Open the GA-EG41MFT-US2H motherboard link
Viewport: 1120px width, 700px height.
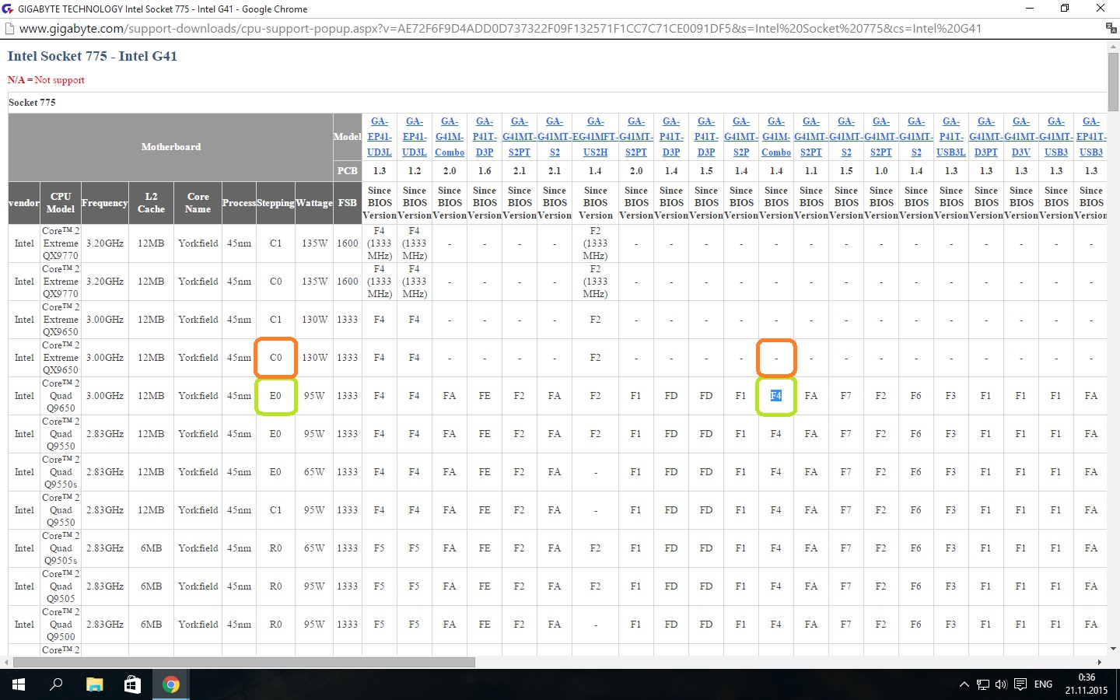click(x=596, y=137)
